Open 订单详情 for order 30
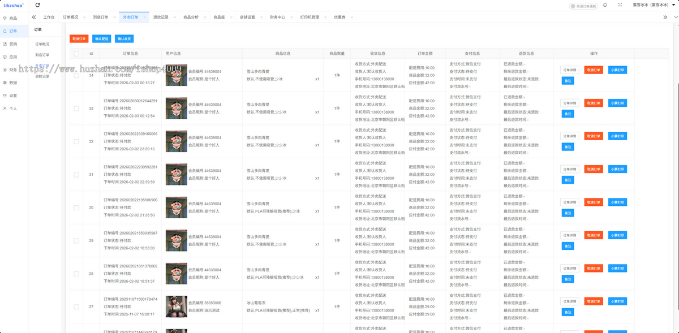This screenshot has height=333, width=679. [x=570, y=202]
